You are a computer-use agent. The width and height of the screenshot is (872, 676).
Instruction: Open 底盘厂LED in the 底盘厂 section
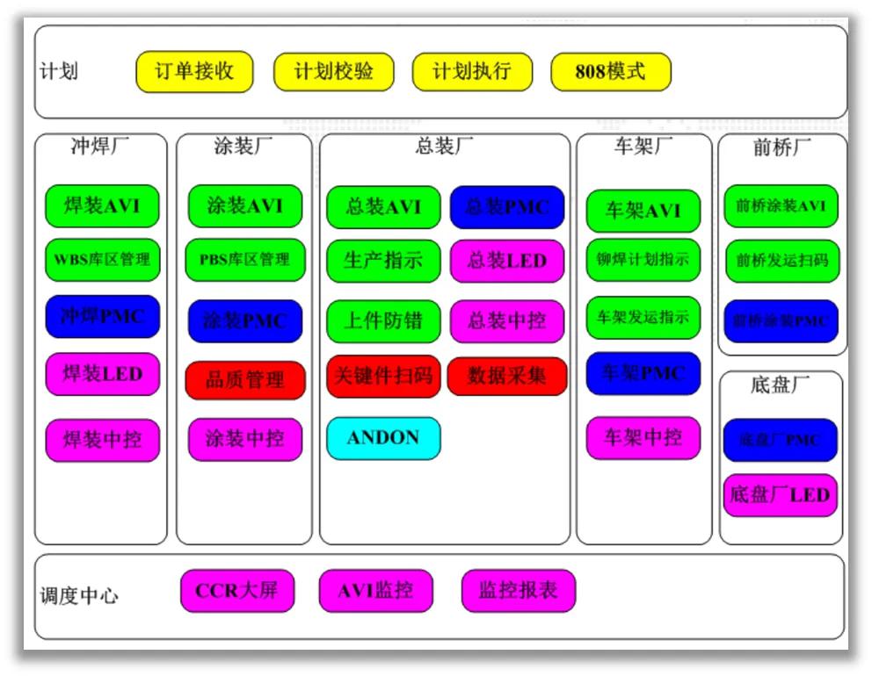pyautogui.click(x=780, y=495)
